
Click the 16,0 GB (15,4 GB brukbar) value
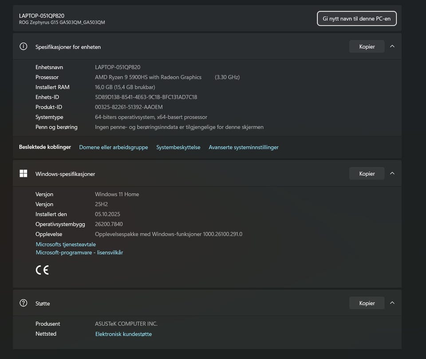point(125,87)
